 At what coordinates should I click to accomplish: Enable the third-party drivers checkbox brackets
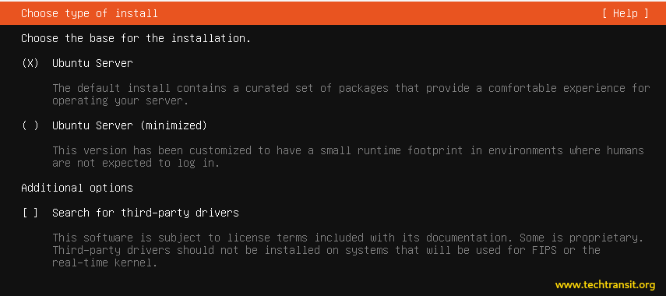point(30,213)
